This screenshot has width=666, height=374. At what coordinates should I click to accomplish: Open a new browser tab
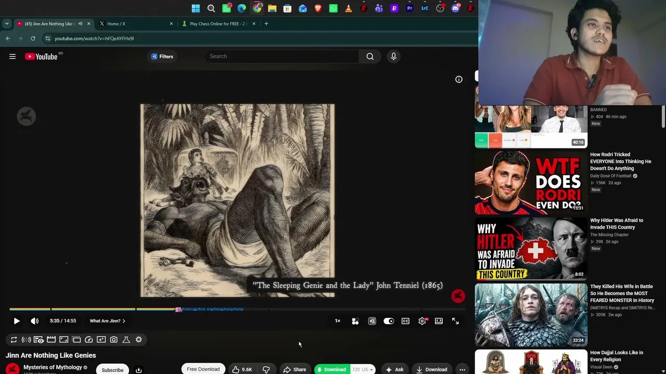pyautogui.click(x=266, y=23)
